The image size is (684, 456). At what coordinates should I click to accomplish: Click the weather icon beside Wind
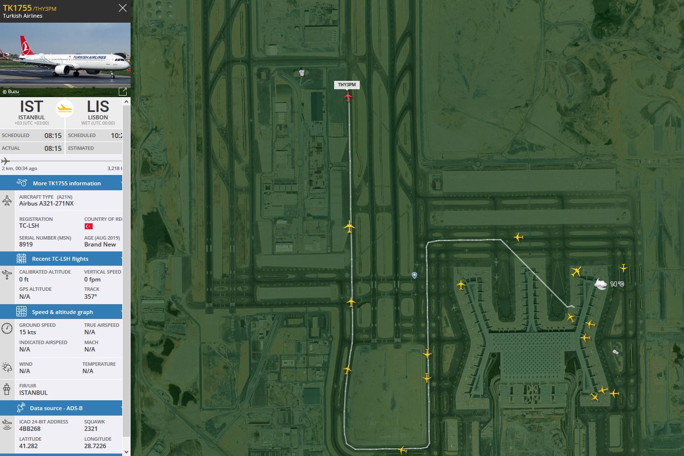(7, 367)
